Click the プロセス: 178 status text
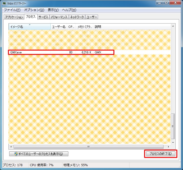This screenshot has height=170, width=183. click(x=13, y=165)
